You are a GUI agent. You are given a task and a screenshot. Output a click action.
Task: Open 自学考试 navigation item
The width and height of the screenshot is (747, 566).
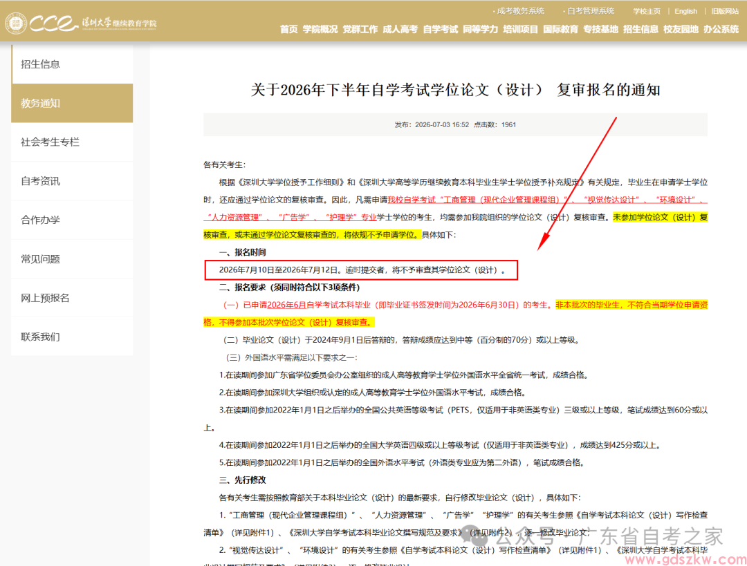point(440,30)
